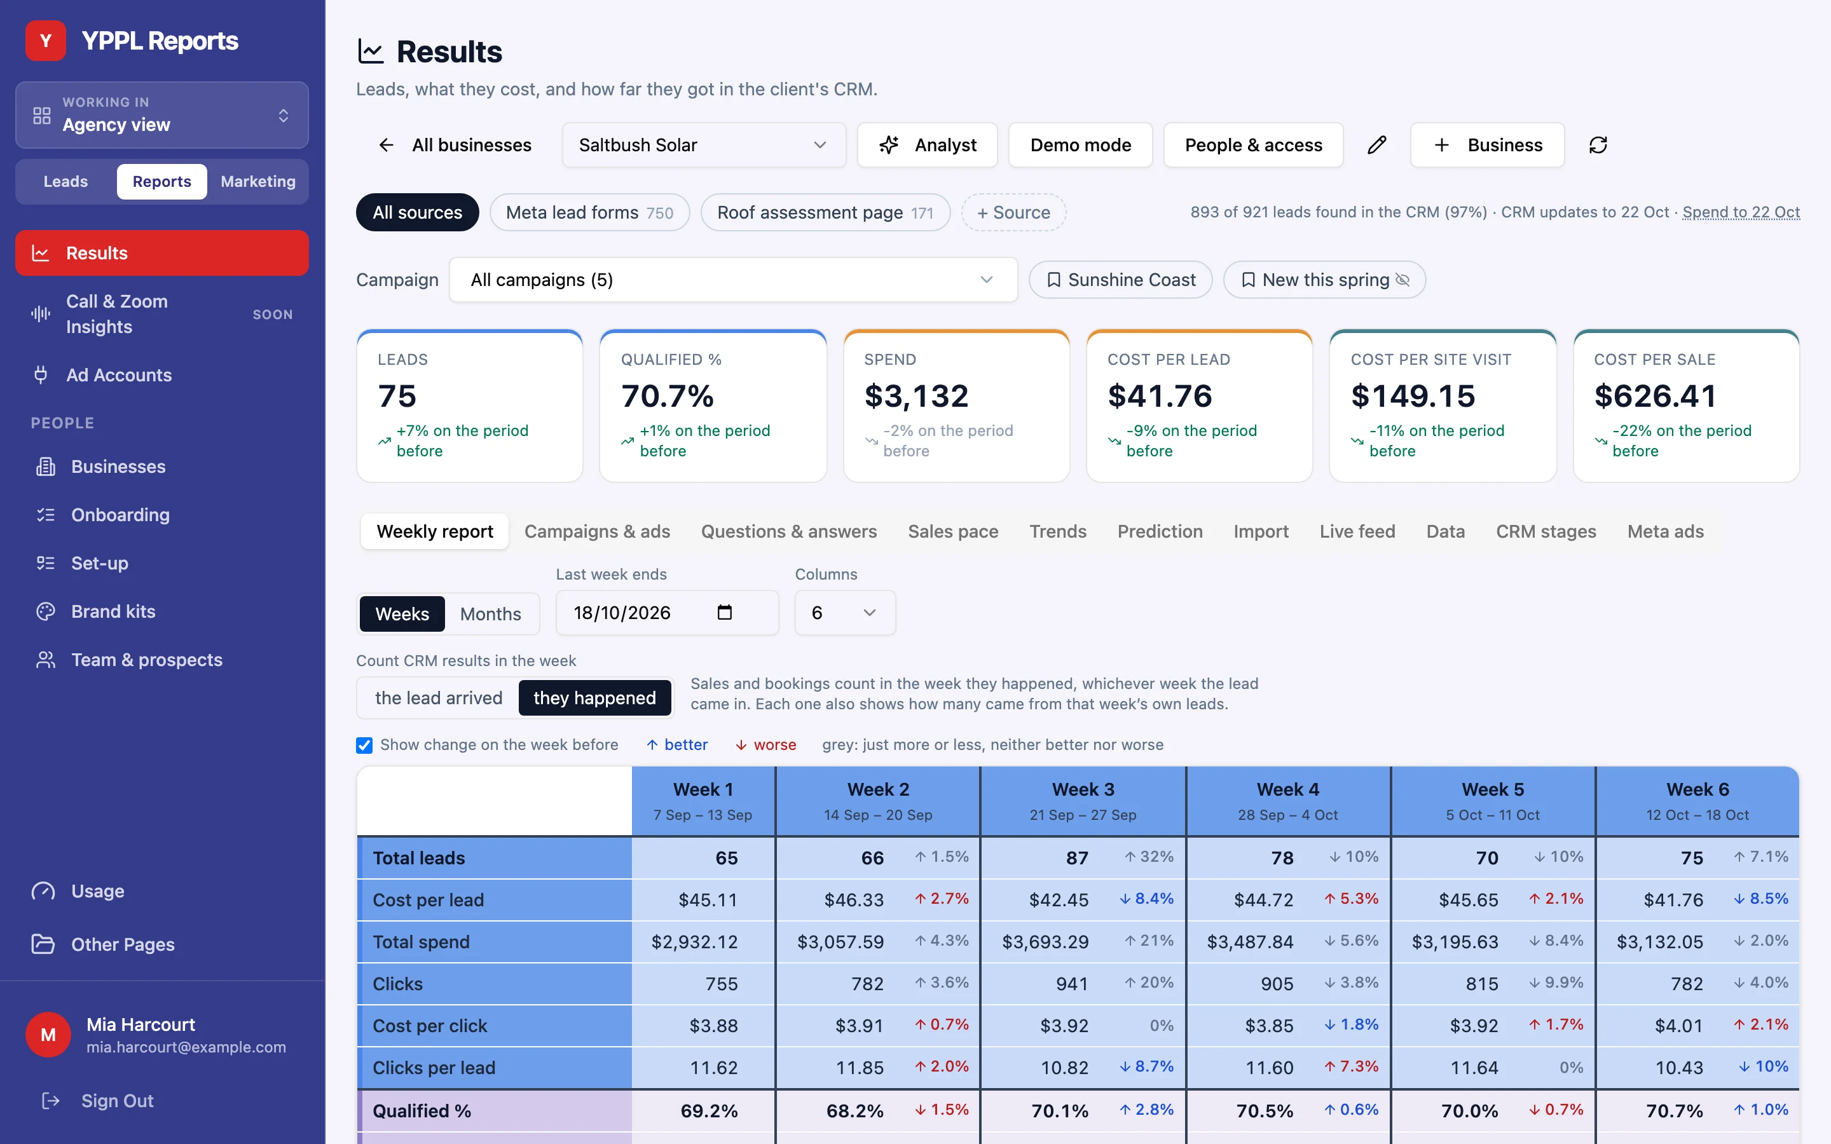
Task: Open the Saltbush Solar business dropdown
Action: coord(703,146)
